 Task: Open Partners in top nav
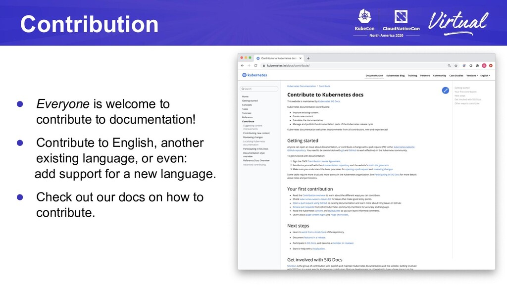click(x=425, y=76)
